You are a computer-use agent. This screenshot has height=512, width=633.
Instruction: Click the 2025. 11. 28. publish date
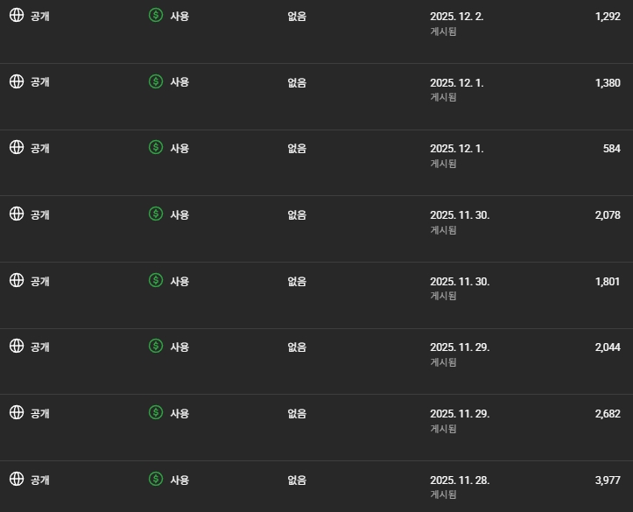(x=460, y=480)
